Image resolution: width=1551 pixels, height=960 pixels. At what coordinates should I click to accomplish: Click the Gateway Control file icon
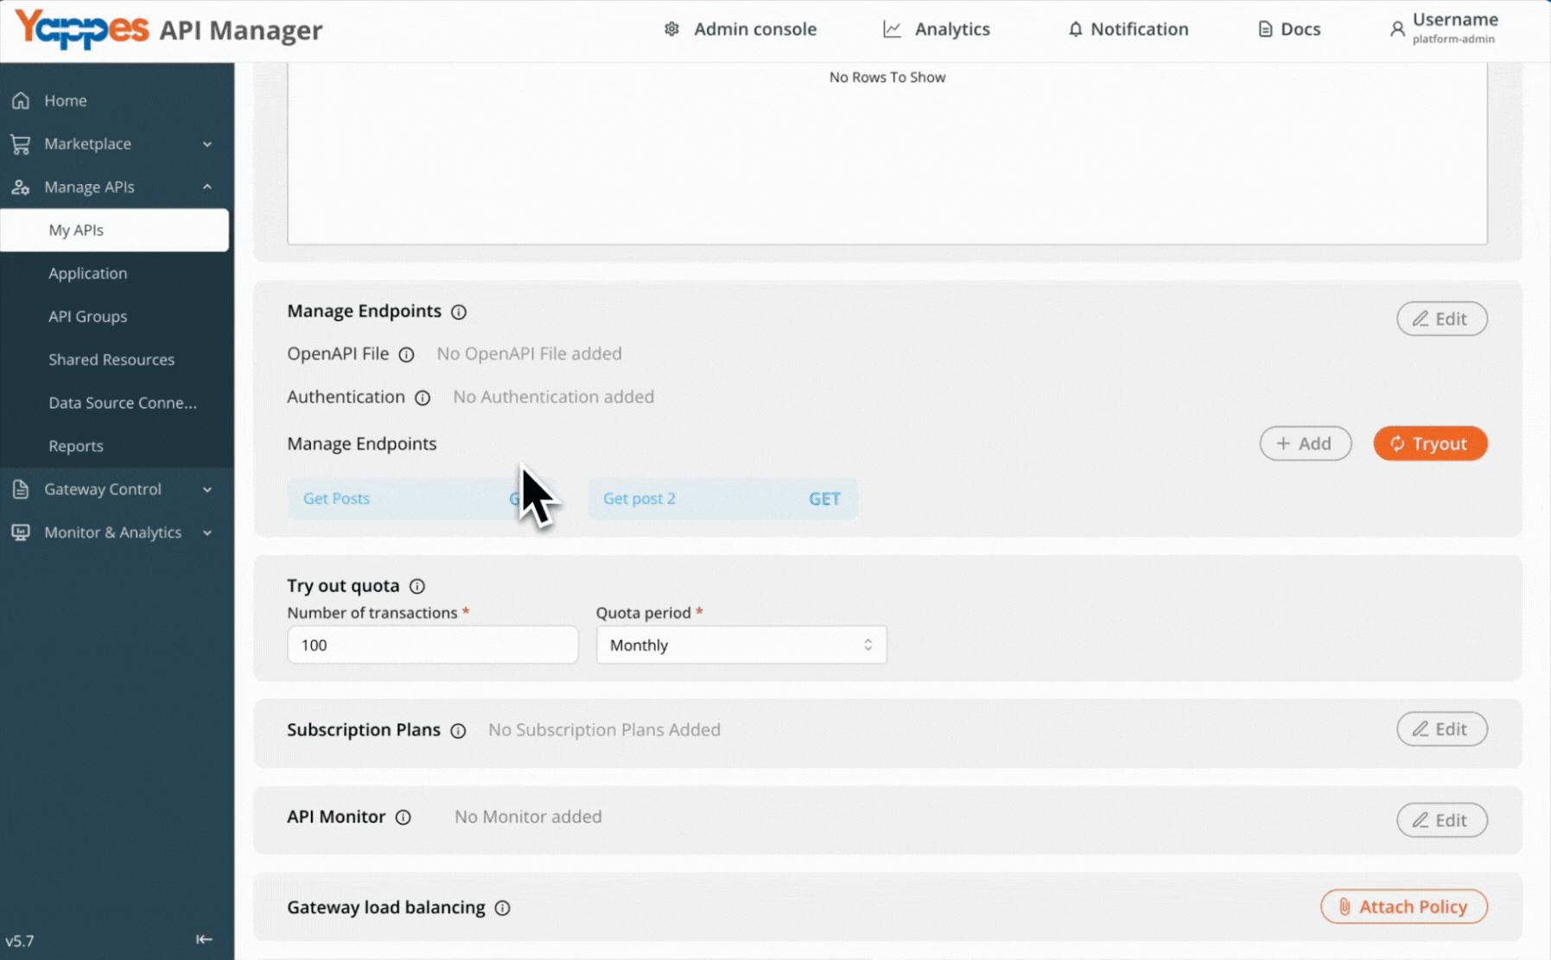[21, 489]
